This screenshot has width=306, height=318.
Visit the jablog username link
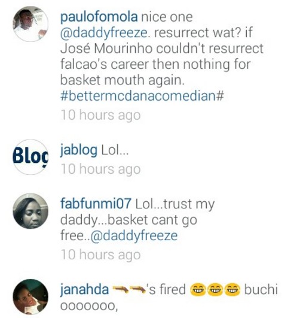pyautogui.click(x=79, y=150)
